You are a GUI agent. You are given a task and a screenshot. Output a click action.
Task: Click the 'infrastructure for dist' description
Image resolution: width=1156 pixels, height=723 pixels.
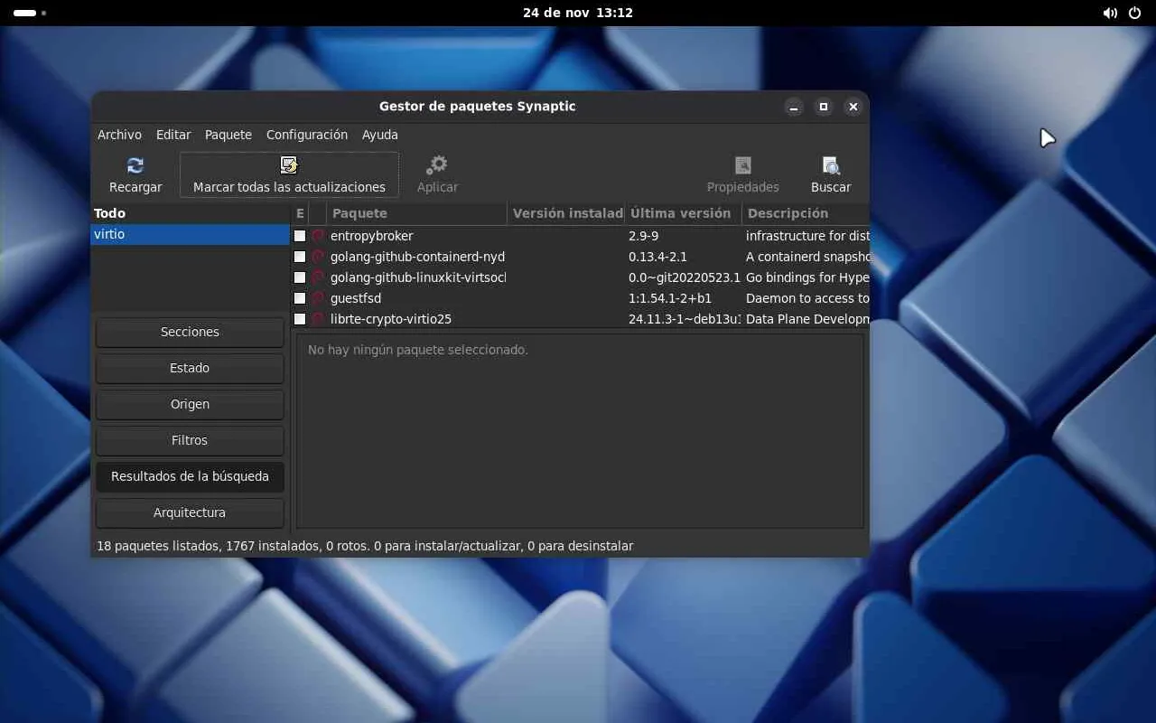tap(807, 236)
